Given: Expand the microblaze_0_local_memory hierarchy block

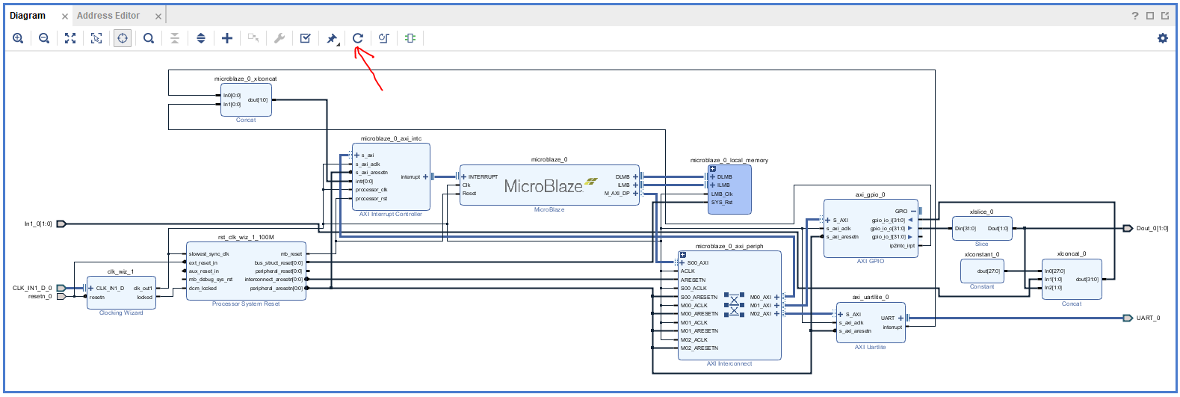Looking at the screenshot, I should click(712, 169).
